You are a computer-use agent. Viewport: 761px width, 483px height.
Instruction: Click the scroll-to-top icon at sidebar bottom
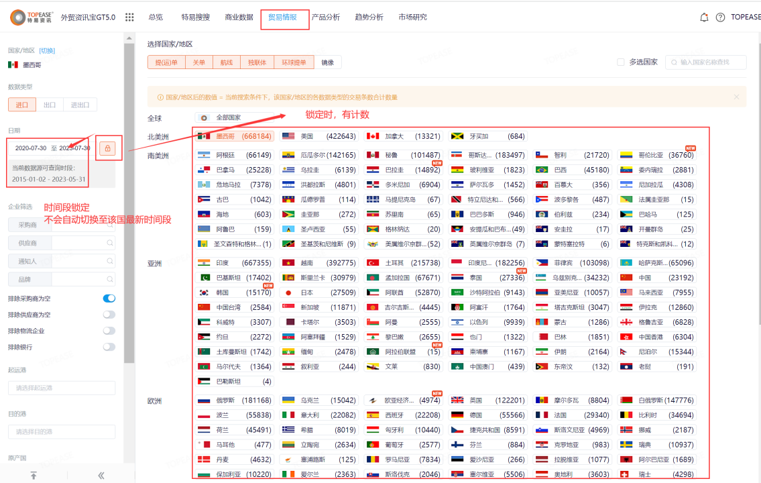(x=34, y=475)
